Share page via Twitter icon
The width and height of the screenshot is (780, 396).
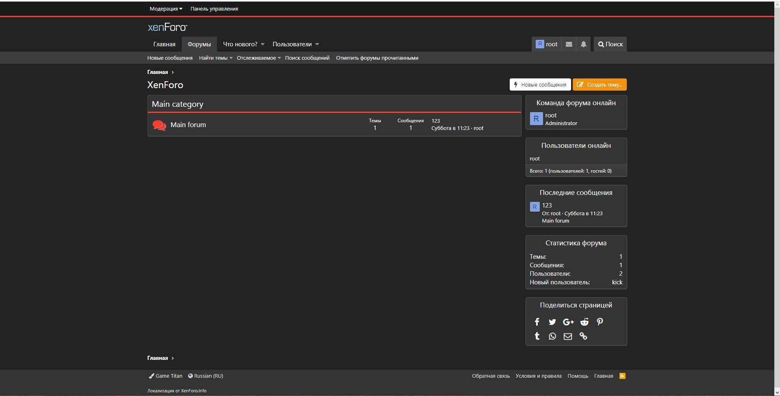(x=552, y=322)
